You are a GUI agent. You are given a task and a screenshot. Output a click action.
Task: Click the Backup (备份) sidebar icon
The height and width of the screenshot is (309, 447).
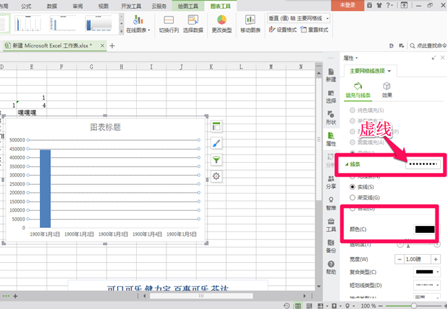point(331,246)
